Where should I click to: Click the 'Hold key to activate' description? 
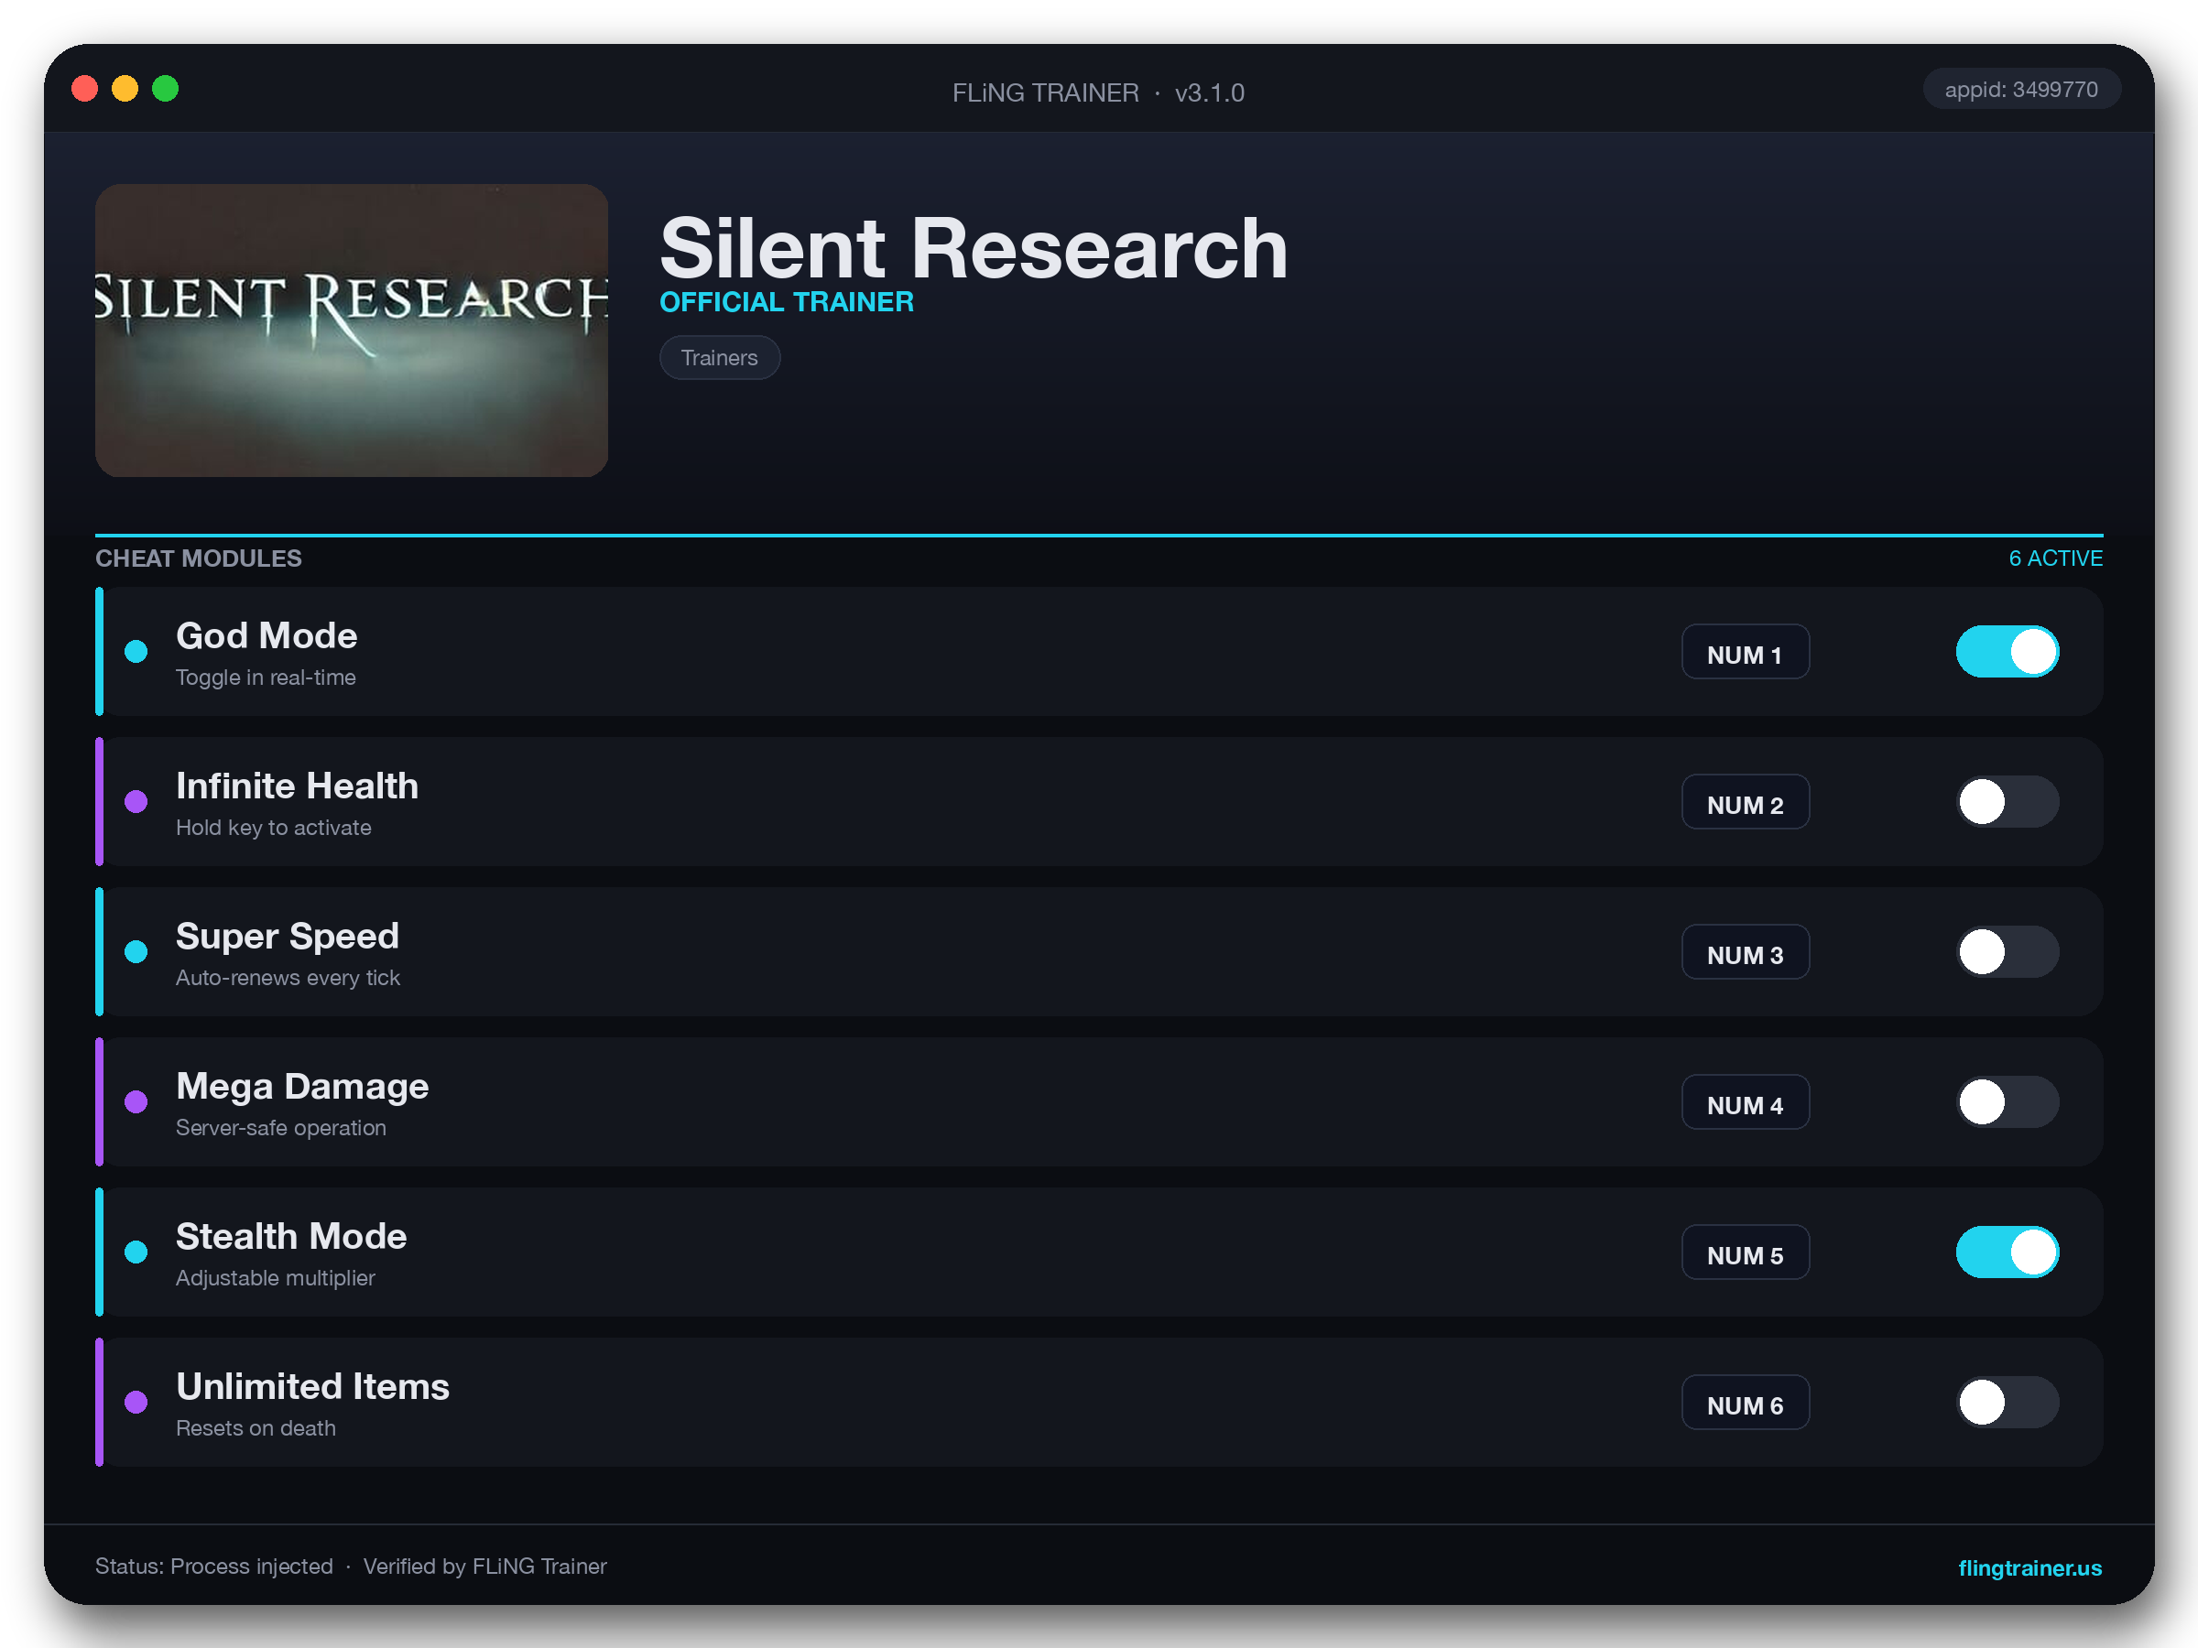273,828
